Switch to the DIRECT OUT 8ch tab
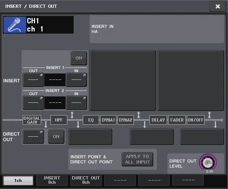The height and width of the screenshot is (189, 228). coord(86,180)
